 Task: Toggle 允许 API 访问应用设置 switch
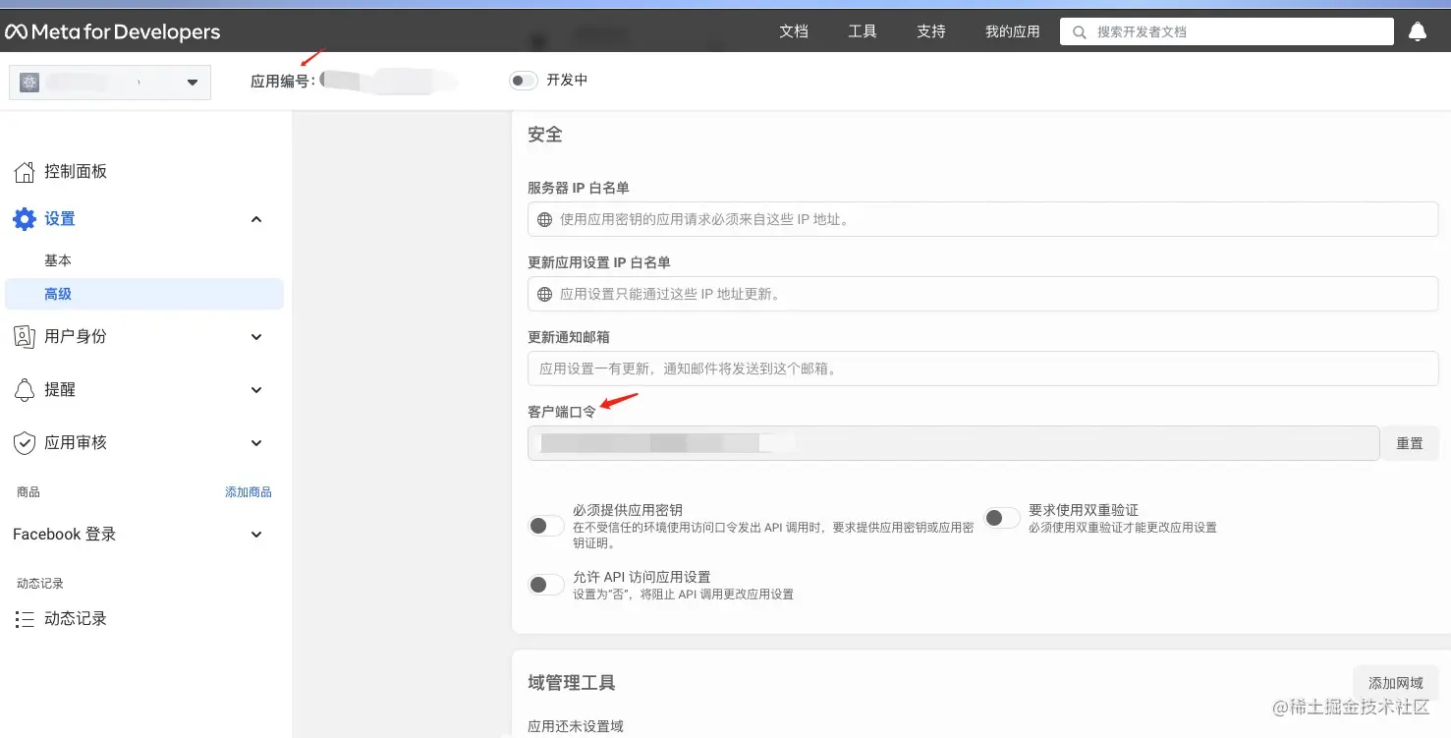coord(546,585)
